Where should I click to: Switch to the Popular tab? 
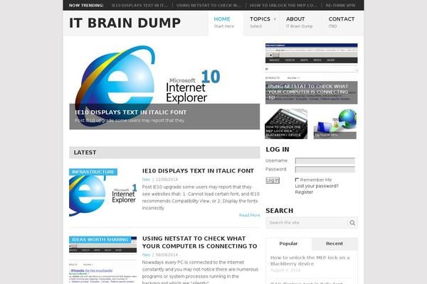pos(288,244)
